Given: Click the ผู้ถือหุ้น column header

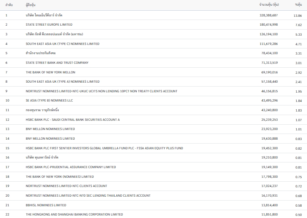Looking at the screenshot, I should point(30,5).
